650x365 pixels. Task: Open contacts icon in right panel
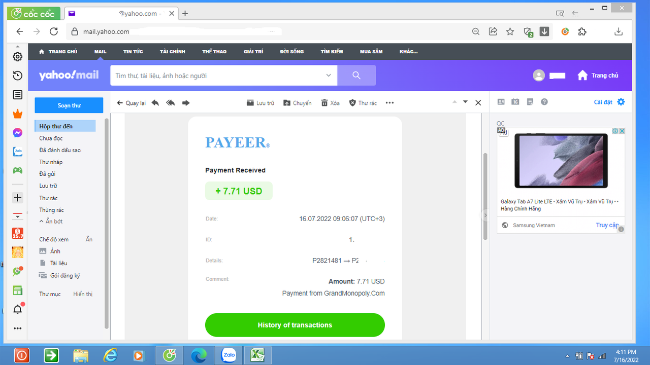501,102
